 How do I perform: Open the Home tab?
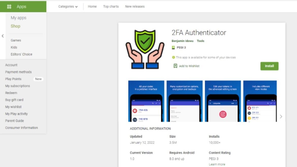(92, 6)
